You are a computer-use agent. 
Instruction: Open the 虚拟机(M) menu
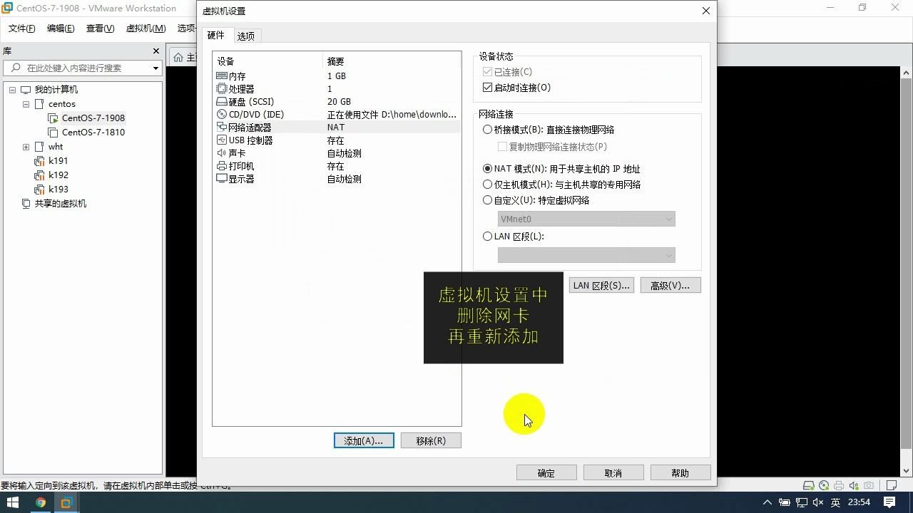click(x=146, y=28)
